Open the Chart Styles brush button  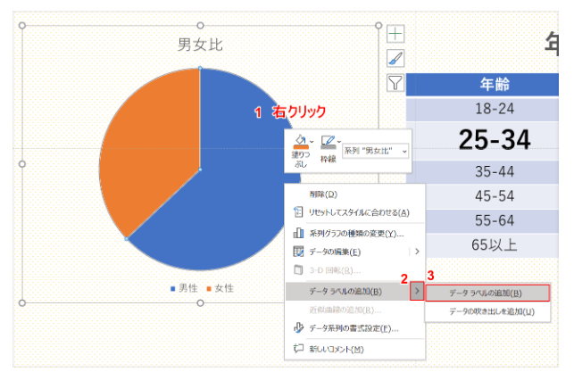[395, 59]
